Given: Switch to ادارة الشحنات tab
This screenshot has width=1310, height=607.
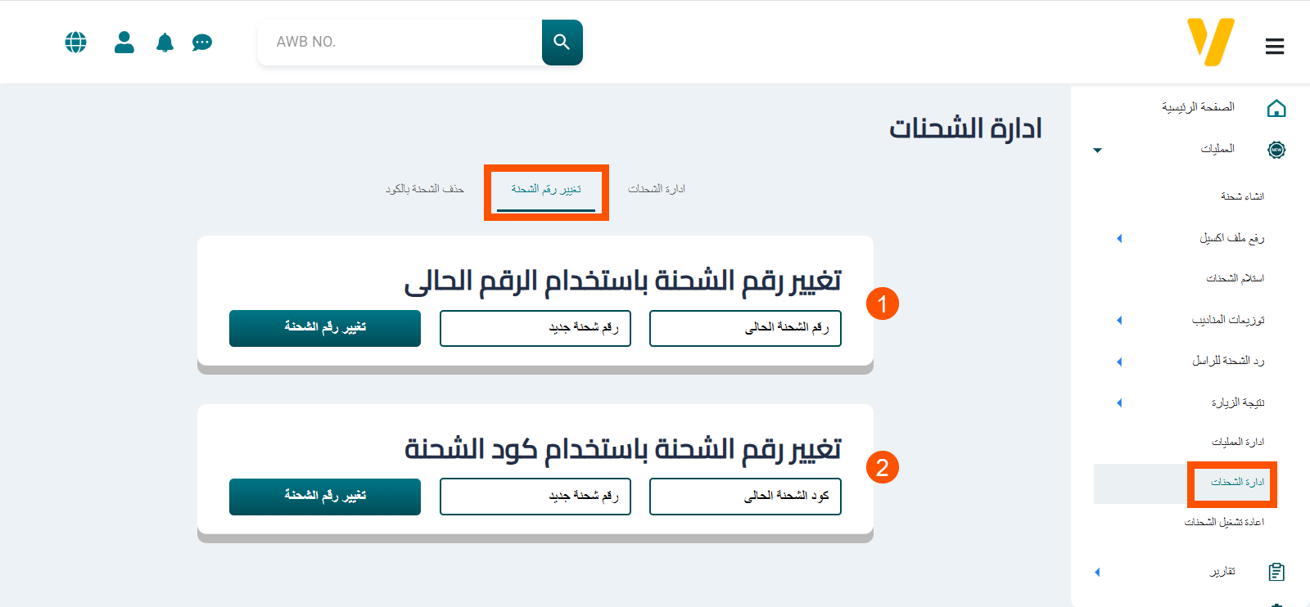Looking at the screenshot, I should (x=656, y=189).
